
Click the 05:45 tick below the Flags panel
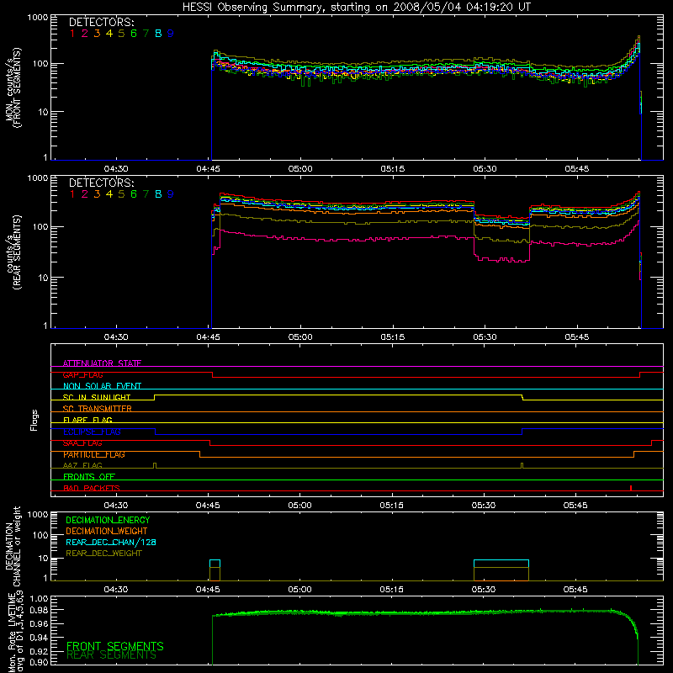click(575, 506)
